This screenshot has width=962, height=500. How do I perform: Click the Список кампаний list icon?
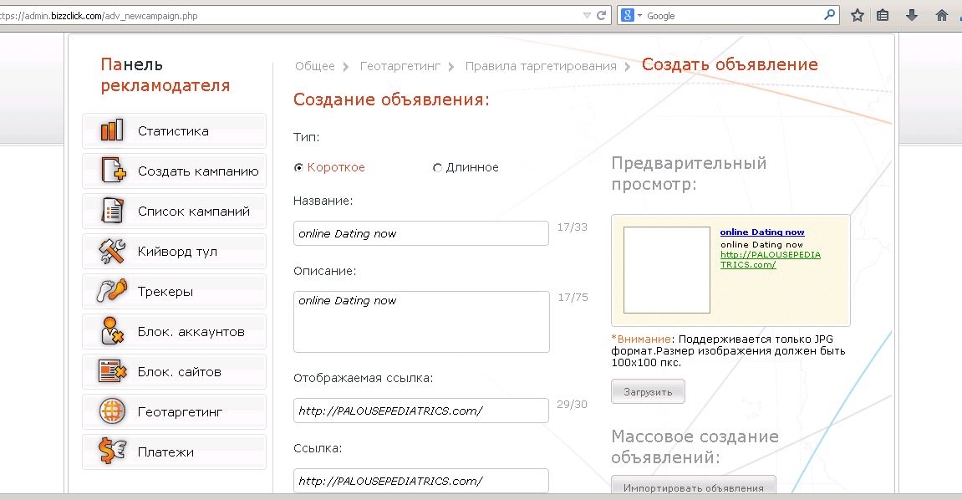point(112,211)
